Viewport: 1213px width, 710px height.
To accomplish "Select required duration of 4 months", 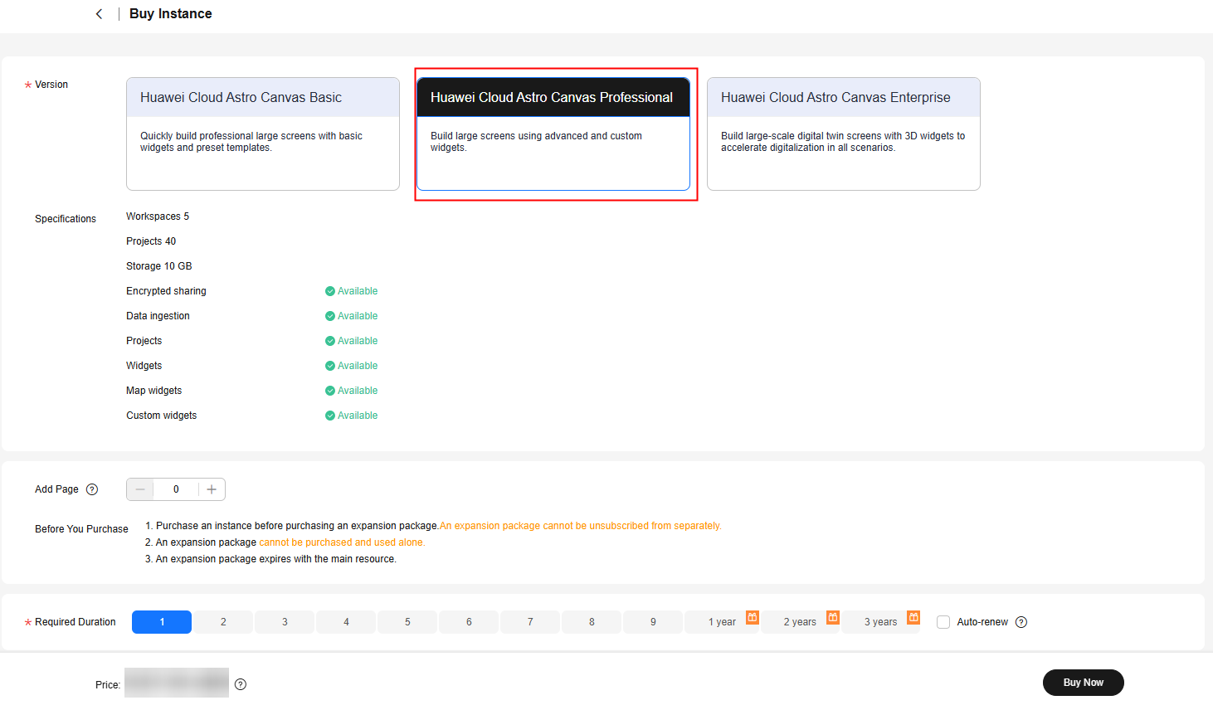I will pyautogui.click(x=346, y=622).
